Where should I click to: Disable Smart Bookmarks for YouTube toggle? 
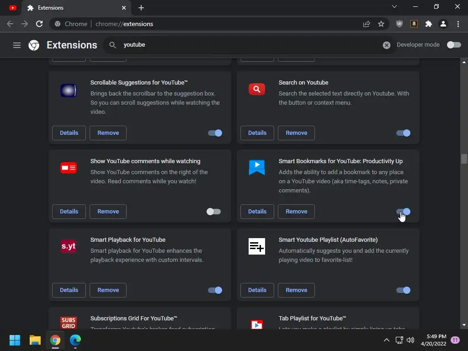click(x=403, y=212)
